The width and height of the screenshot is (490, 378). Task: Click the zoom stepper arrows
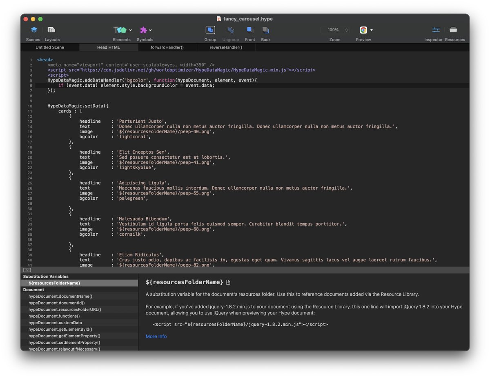coord(347,30)
